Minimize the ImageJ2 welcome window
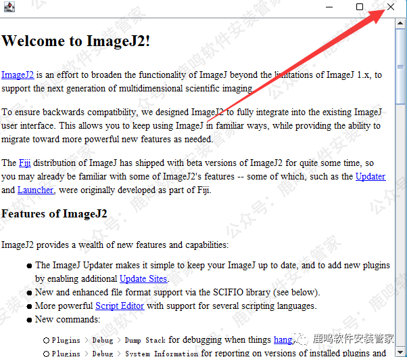Image resolution: width=407 pixels, height=357 pixels. 329,7
